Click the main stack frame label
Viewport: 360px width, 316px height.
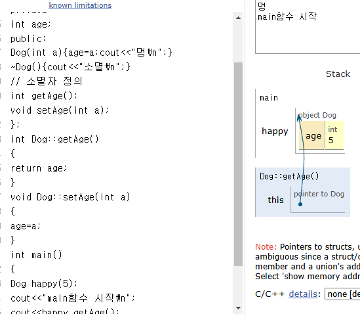(x=269, y=98)
